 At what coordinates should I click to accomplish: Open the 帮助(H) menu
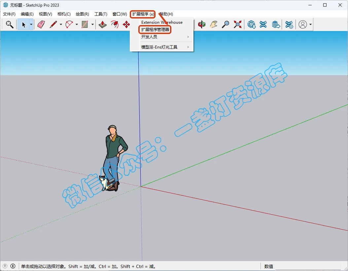point(166,14)
